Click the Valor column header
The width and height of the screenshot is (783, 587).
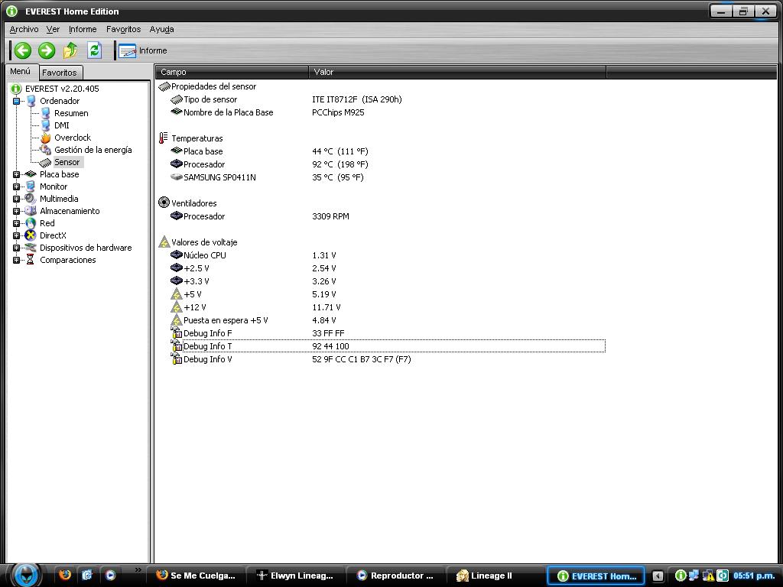(x=457, y=72)
